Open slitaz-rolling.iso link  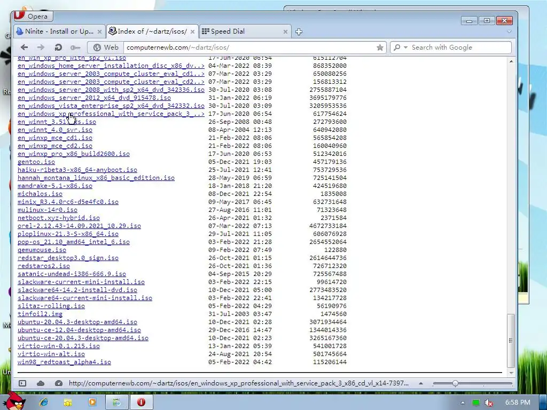tap(51, 306)
